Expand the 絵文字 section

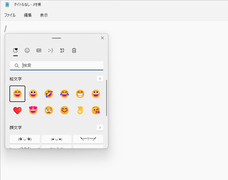100,79
